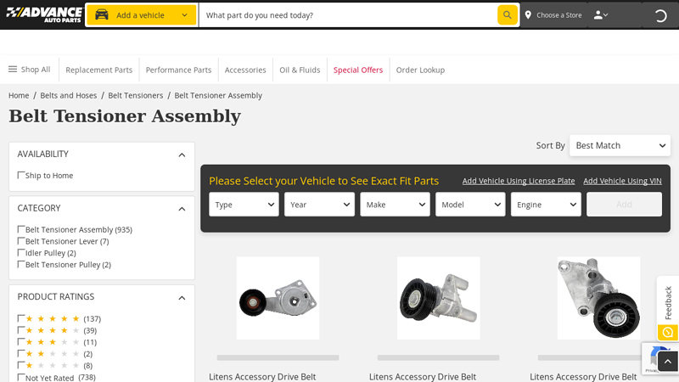
Task: Click the loading cart spinner icon
Action: (x=660, y=16)
